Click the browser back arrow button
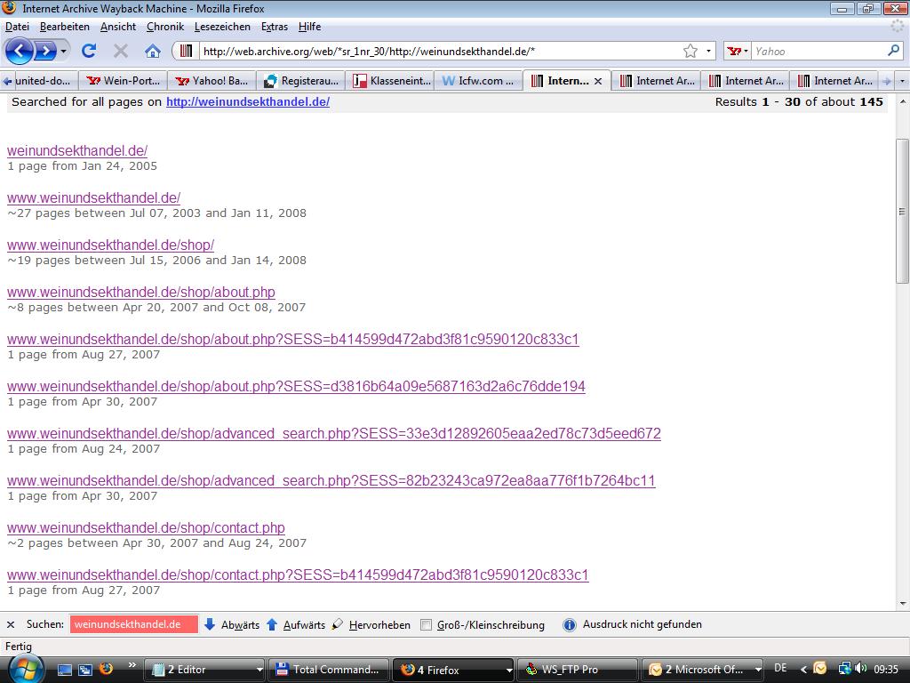Viewport: 910px width, 683px height. point(20,51)
